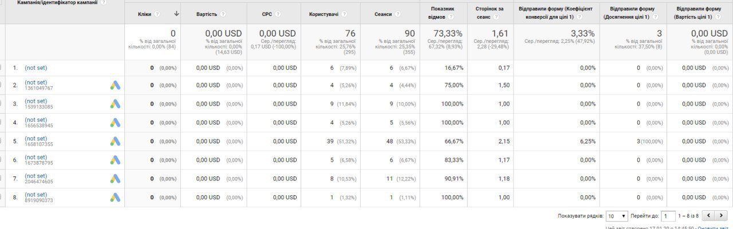Open the help tooltip for Вартість column
This screenshot has height=229, width=733.
tap(223, 14)
